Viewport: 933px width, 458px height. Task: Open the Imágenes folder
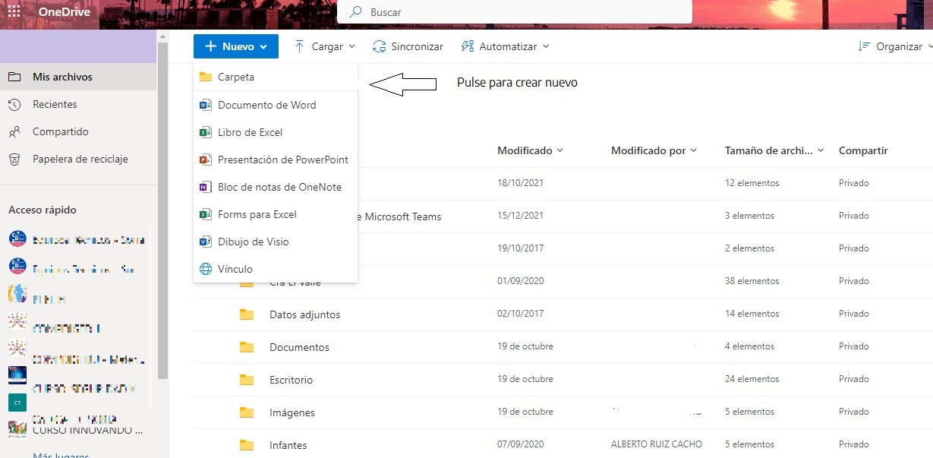coord(292,412)
